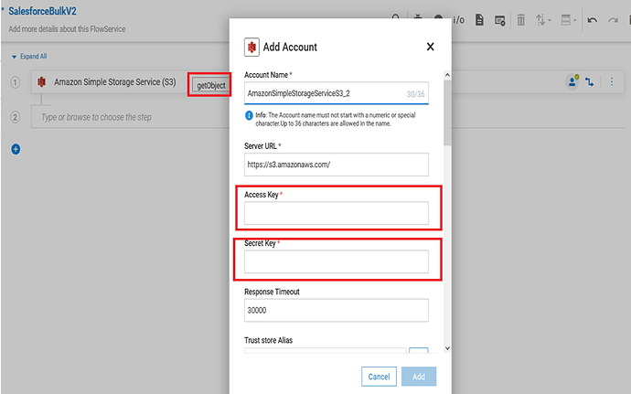The width and height of the screenshot is (631, 394).
Task: Click the Response Timeout field
Action: click(x=336, y=310)
